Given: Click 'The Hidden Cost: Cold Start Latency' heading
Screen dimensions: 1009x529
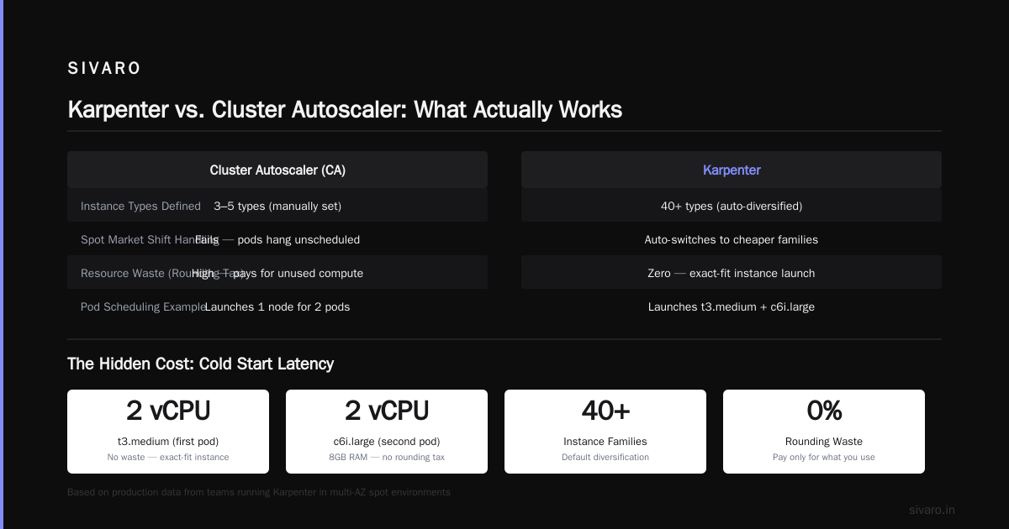Looking at the screenshot, I should click(200, 364).
